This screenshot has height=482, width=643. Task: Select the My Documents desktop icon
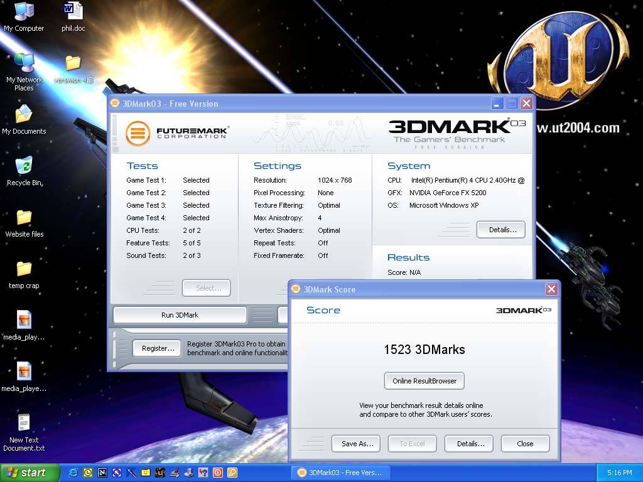(x=24, y=119)
